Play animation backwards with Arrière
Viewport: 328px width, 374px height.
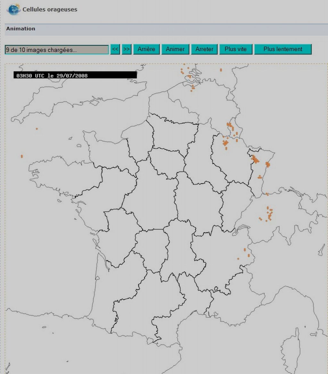(146, 49)
